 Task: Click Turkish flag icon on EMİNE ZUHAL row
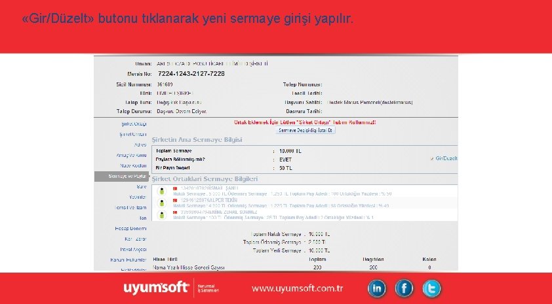[175, 212]
